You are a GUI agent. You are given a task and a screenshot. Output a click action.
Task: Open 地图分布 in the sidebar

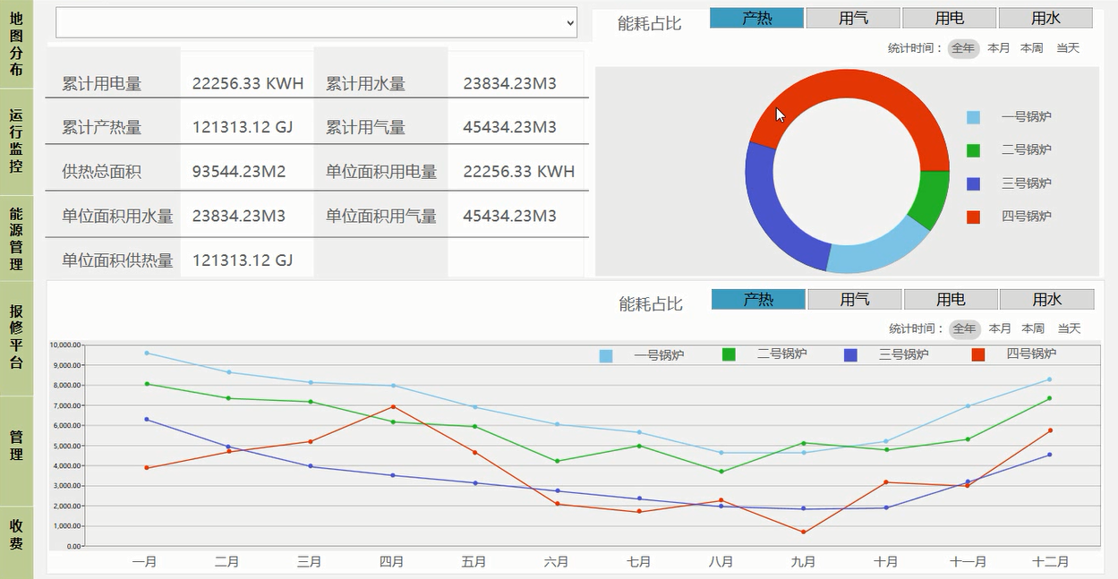(x=16, y=45)
